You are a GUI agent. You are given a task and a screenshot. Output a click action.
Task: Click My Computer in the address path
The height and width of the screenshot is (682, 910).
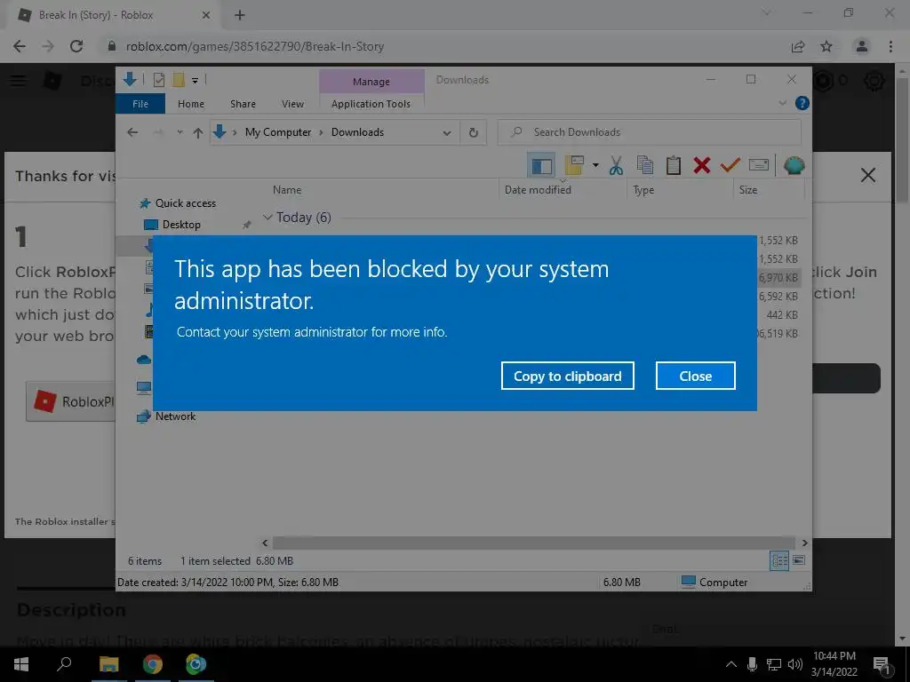click(x=278, y=132)
